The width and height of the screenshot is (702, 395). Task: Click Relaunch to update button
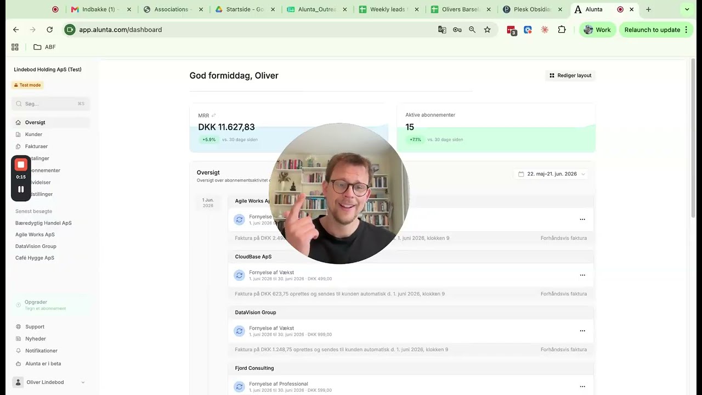coord(656,30)
